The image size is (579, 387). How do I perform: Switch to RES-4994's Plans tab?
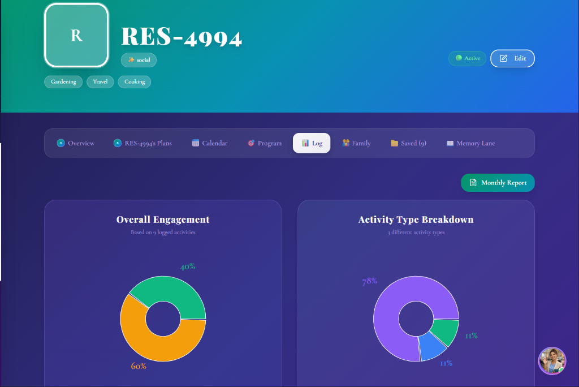click(x=142, y=143)
